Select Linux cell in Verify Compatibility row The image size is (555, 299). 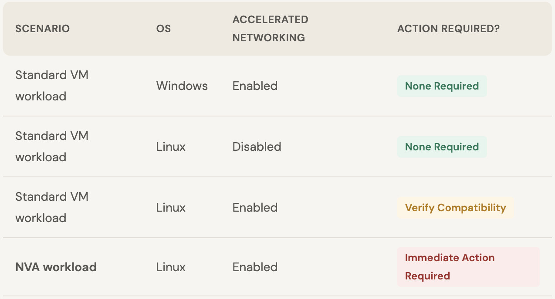(x=171, y=208)
